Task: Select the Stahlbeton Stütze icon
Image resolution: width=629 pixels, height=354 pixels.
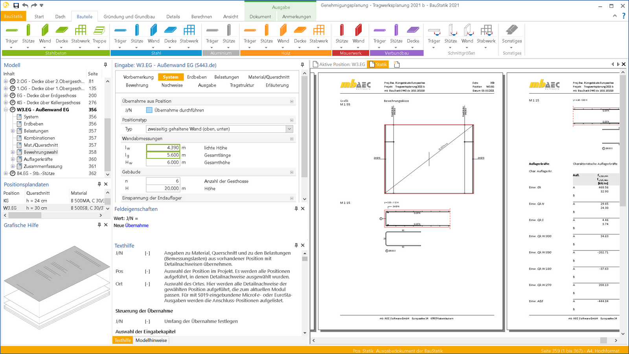Action: (x=28, y=31)
